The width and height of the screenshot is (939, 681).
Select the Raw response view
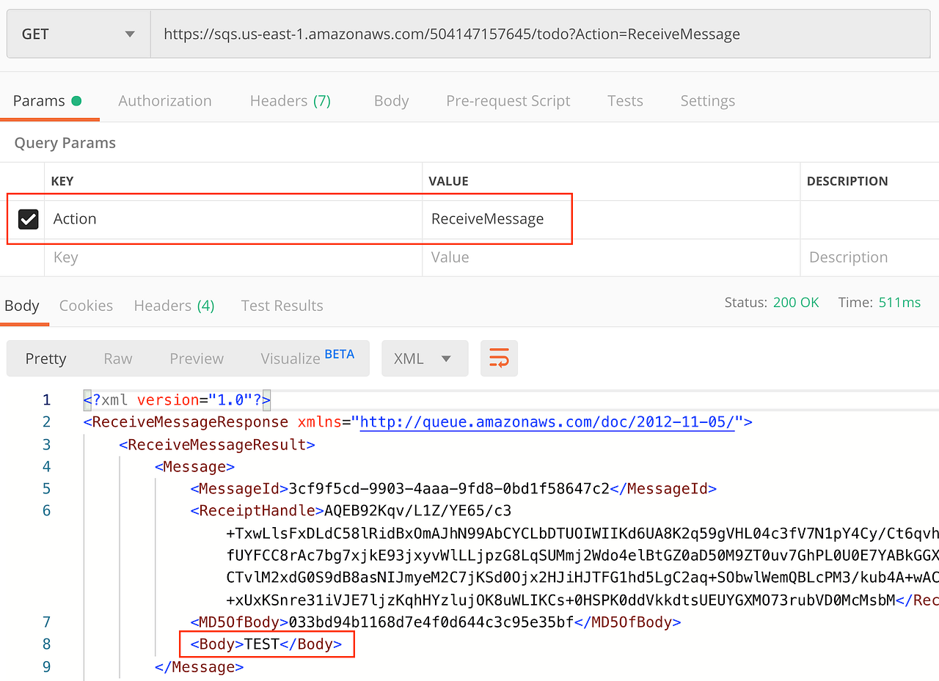(117, 358)
